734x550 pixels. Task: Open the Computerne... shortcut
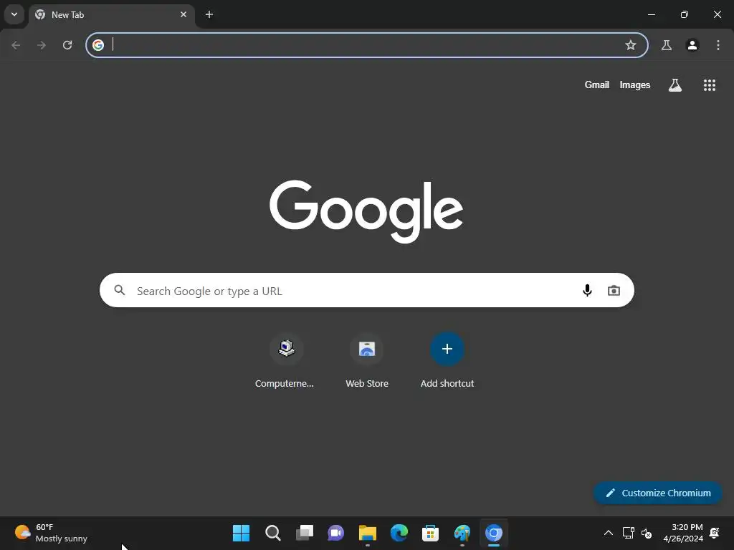click(287, 361)
